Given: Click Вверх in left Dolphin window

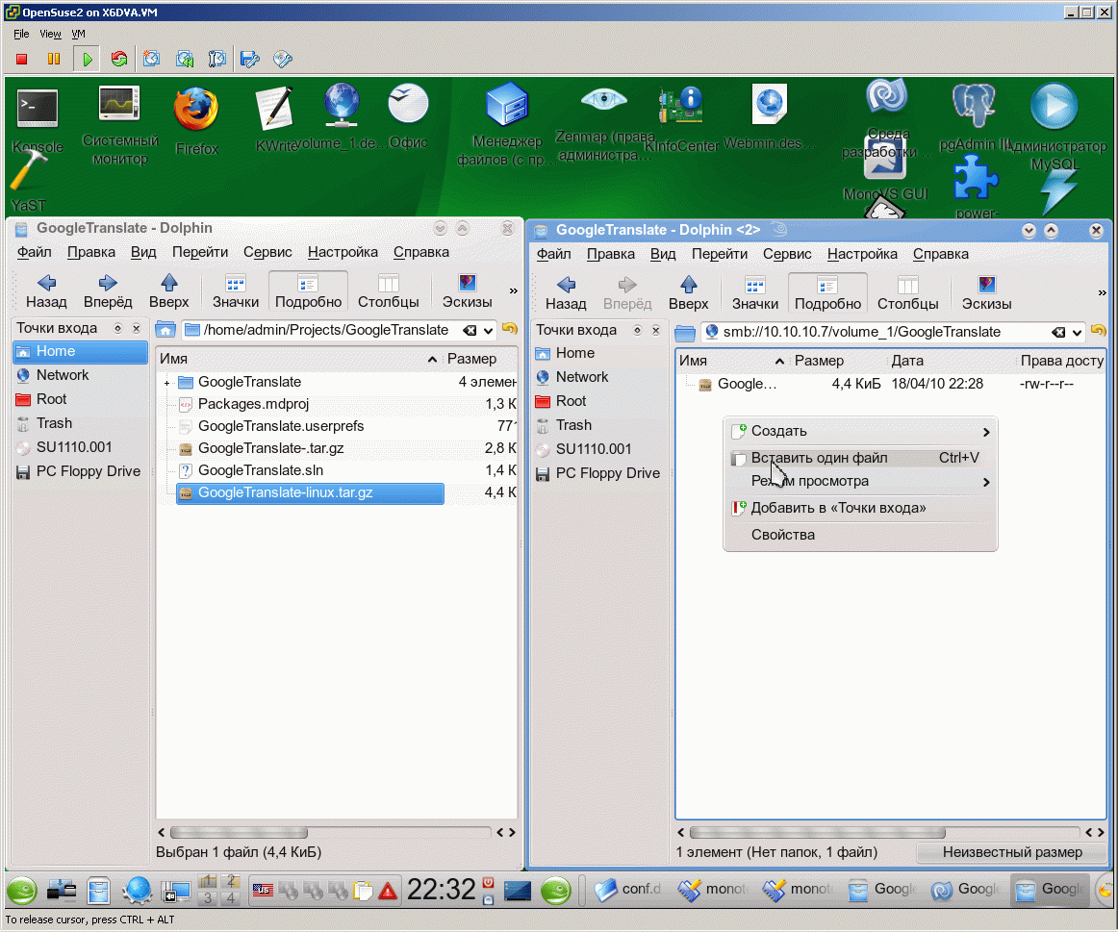Looking at the screenshot, I should pos(169,291).
